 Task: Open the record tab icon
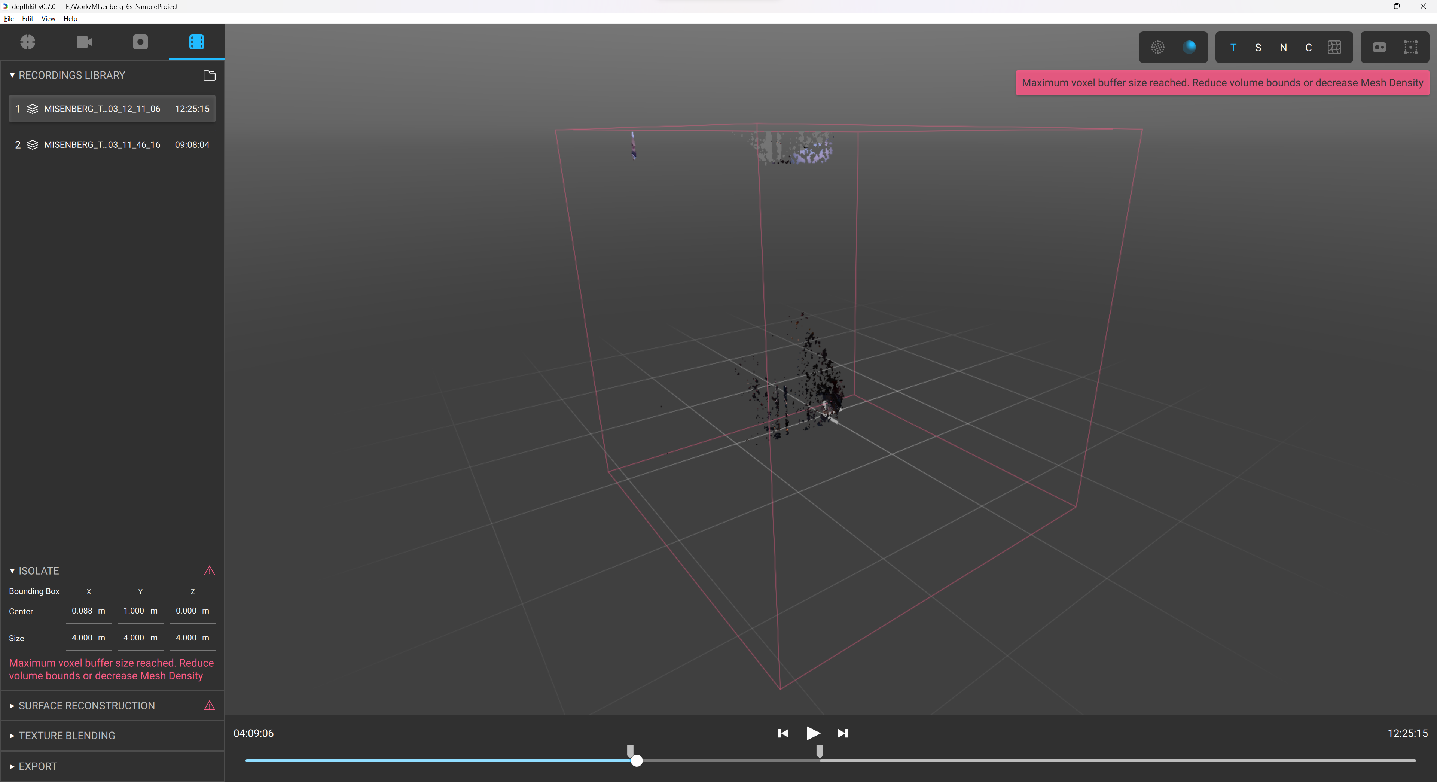(x=140, y=42)
